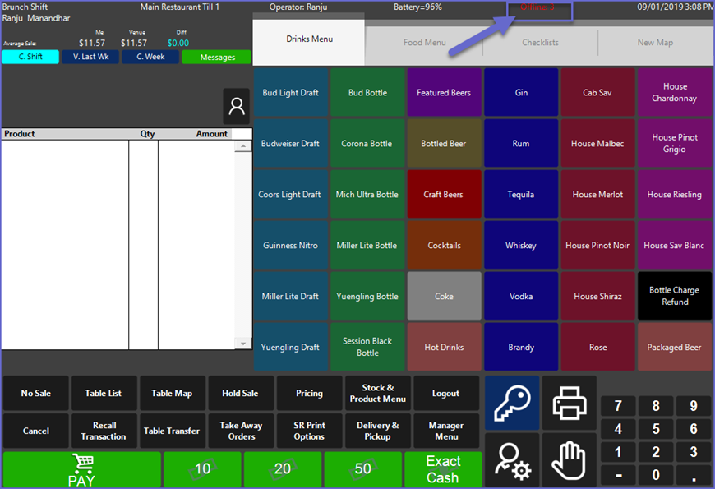The height and width of the screenshot is (489, 715).
Task: Select the C. Week view
Action: coord(150,58)
